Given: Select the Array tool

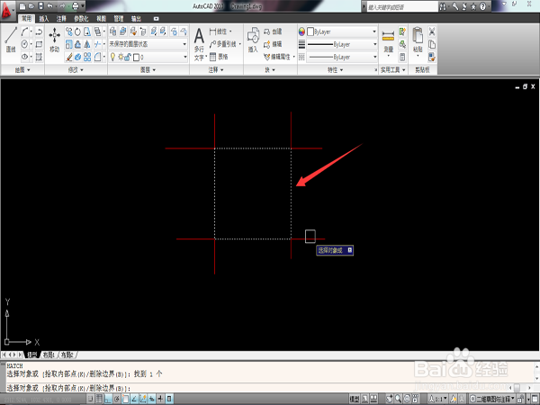Looking at the screenshot, I should point(87,57).
